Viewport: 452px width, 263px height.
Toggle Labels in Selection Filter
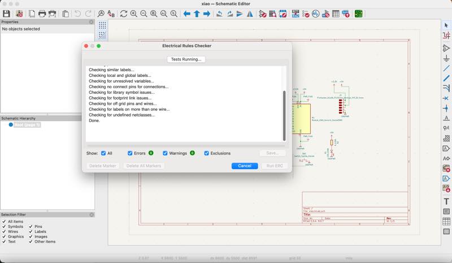click(x=31, y=231)
